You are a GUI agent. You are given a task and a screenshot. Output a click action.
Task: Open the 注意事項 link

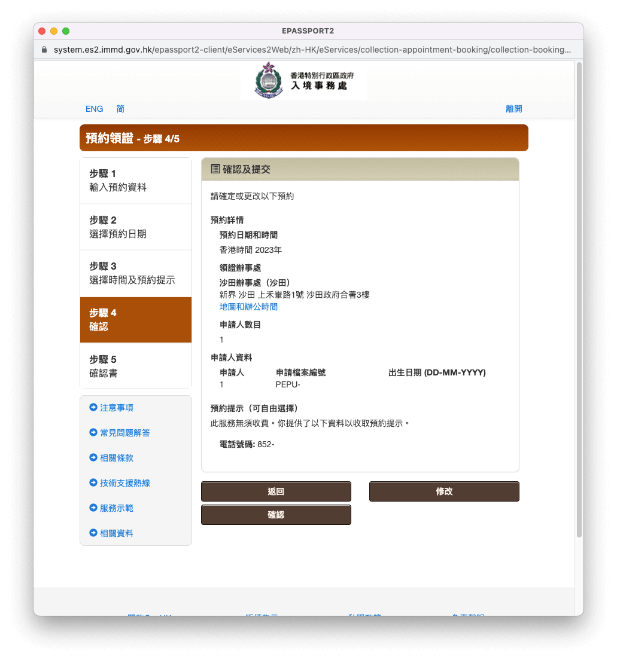[x=117, y=408]
